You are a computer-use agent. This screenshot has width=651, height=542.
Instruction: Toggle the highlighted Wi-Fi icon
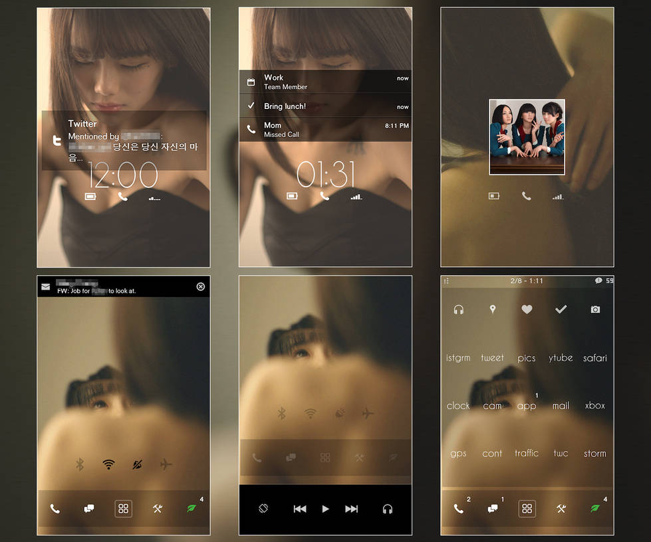click(108, 464)
